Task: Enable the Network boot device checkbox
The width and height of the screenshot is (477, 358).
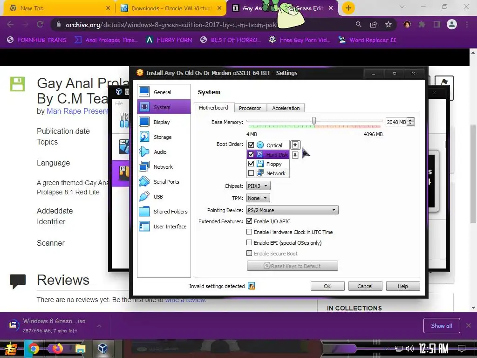Action: 251,173
